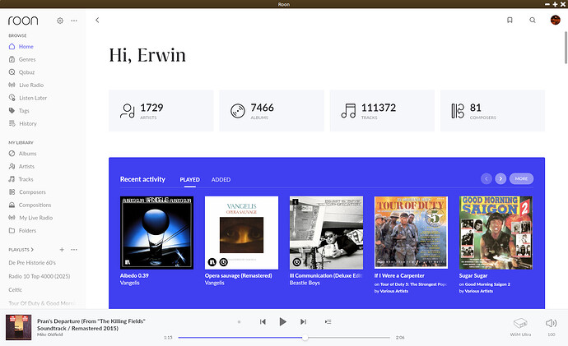Open the play queue icon

[x=328, y=322]
